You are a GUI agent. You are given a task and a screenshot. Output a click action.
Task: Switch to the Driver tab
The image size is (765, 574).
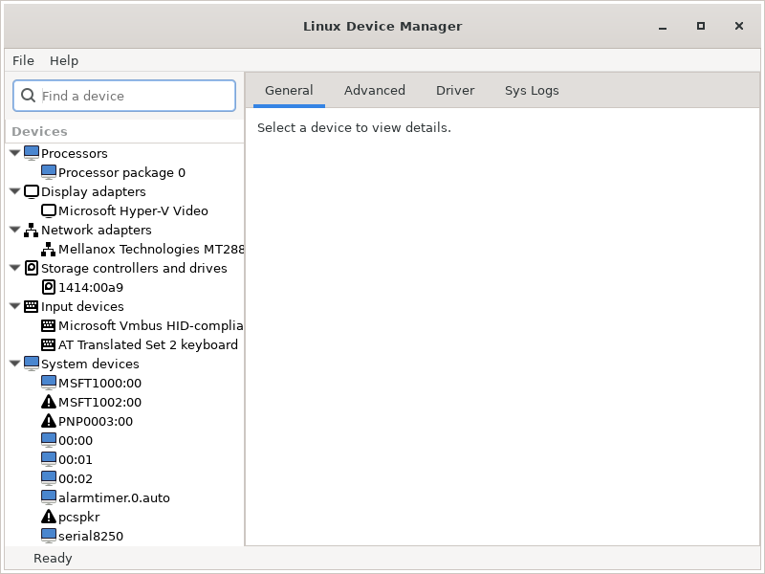(455, 90)
